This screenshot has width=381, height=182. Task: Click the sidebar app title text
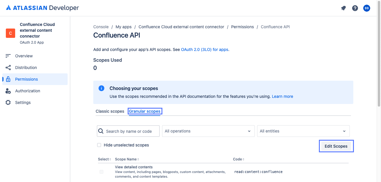(x=37, y=30)
